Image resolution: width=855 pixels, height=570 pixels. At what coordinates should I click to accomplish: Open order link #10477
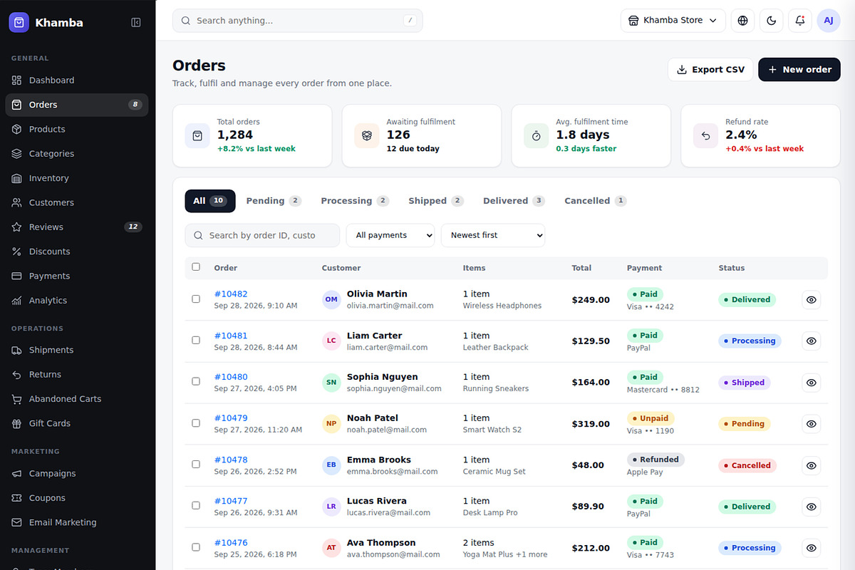point(231,501)
